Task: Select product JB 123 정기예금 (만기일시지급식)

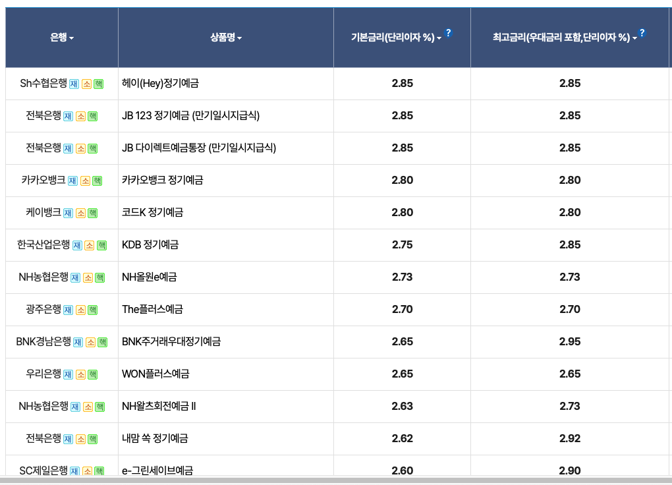Action: (190, 115)
